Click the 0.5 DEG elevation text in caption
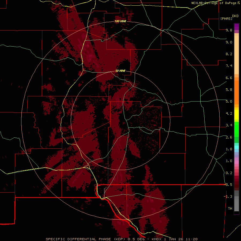This screenshot has width=241, height=241. (135, 239)
